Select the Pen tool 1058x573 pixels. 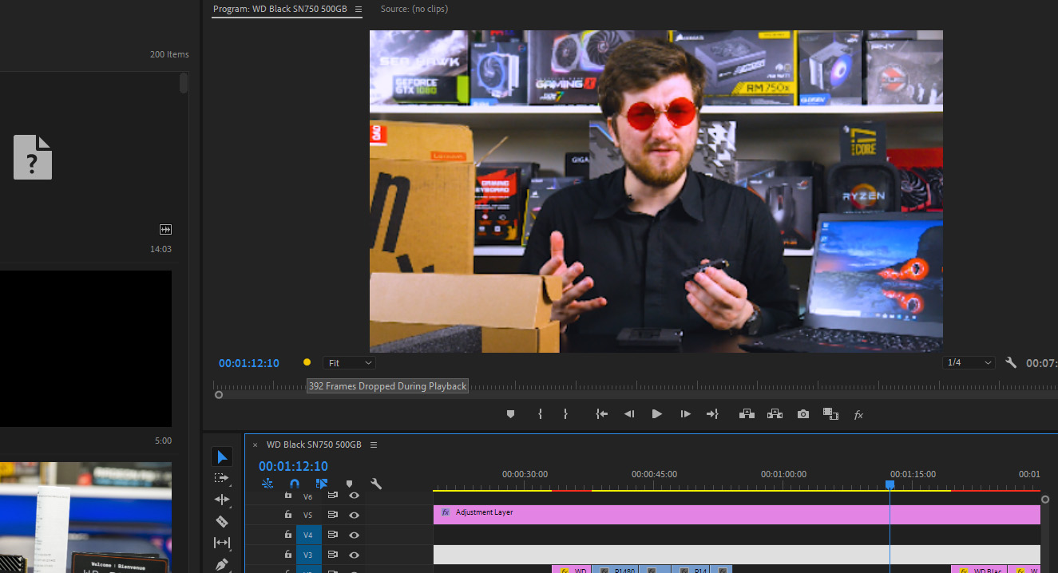point(222,564)
